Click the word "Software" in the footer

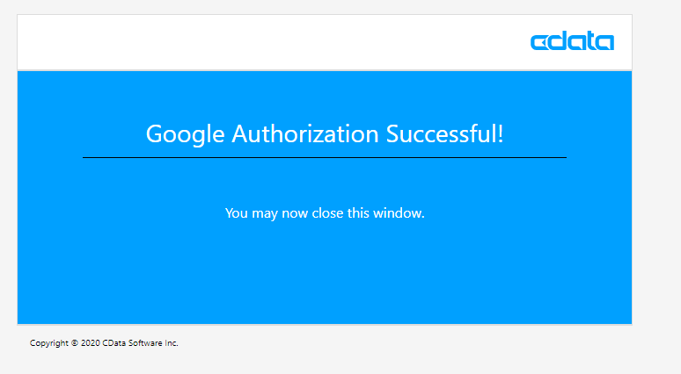(145, 343)
